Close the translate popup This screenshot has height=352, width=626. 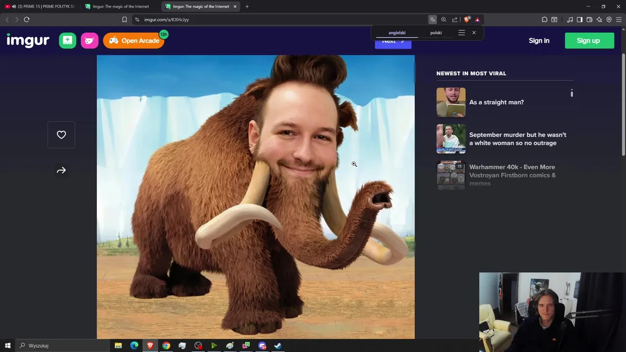tap(474, 33)
